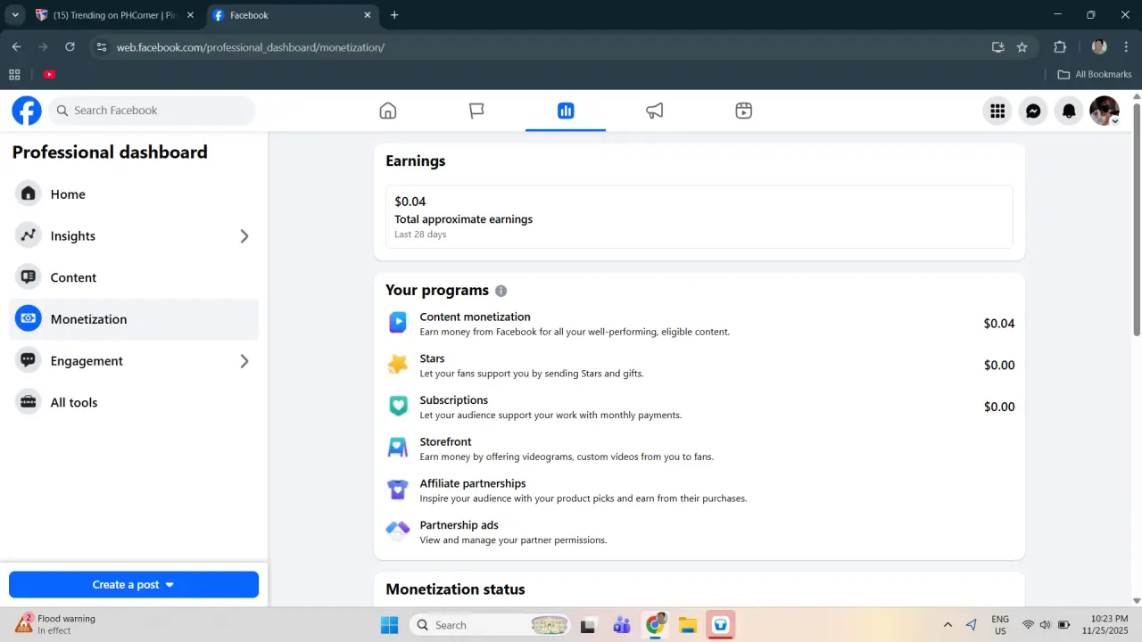Click the YouTube bookmark icon
The height and width of the screenshot is (642, 1142).
[49, 75]
